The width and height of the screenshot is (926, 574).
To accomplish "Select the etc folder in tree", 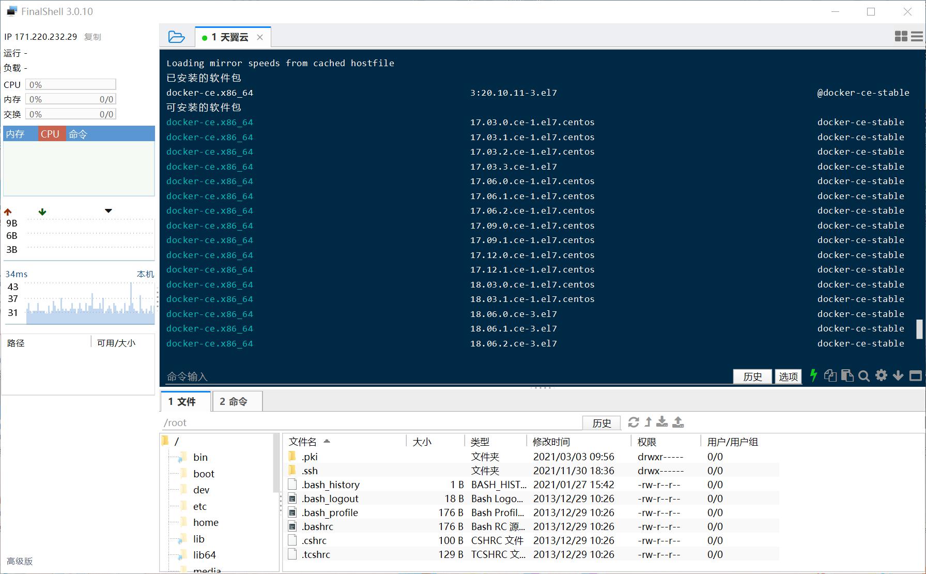I will coord(199,506).
